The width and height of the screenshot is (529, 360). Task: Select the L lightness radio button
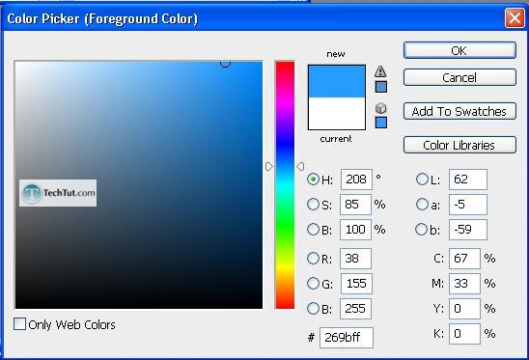pyautogui.click(x=422, y=180)
